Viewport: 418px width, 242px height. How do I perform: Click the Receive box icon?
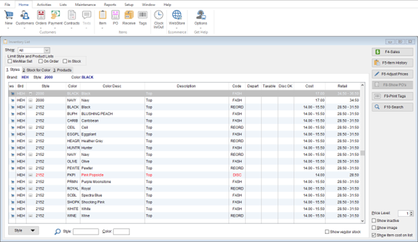point(129,15)
